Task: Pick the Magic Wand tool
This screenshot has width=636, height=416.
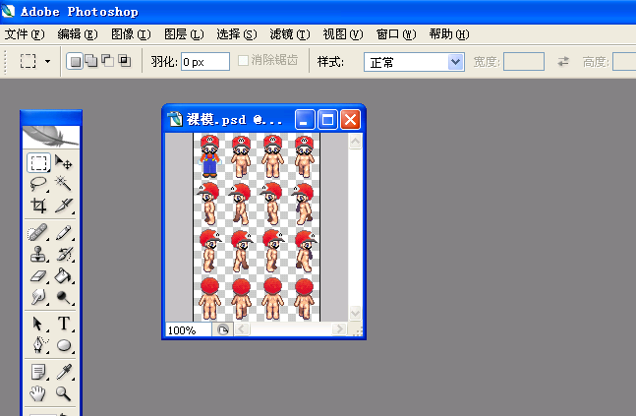Action: coord(63,184)
